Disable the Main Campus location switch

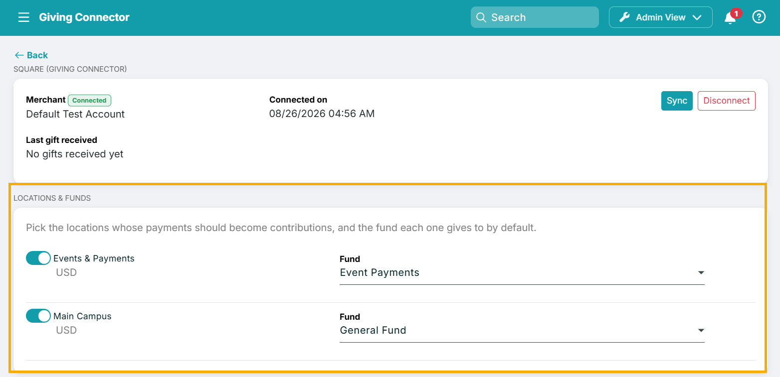[38, 316]
